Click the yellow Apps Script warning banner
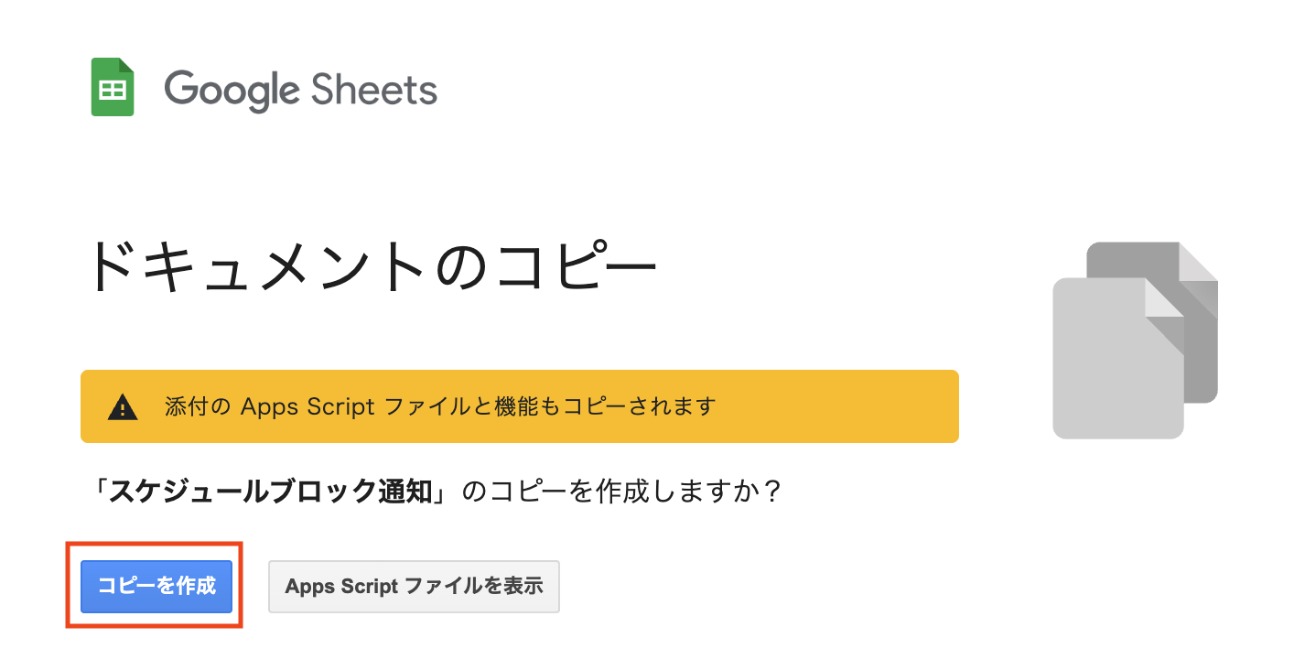The image size is (1294, 670). pos(520,405)
